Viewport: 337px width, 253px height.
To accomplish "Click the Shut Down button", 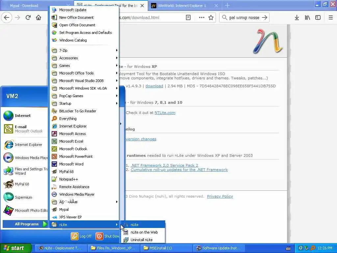I will (x=107, y=236).
